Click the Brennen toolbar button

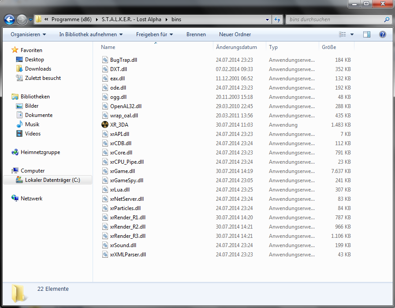coord(196,34)
